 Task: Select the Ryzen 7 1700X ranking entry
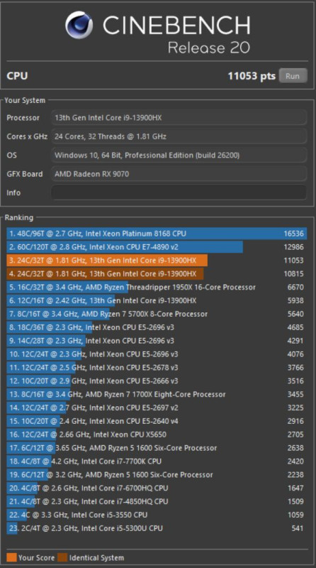click(157, 395)
